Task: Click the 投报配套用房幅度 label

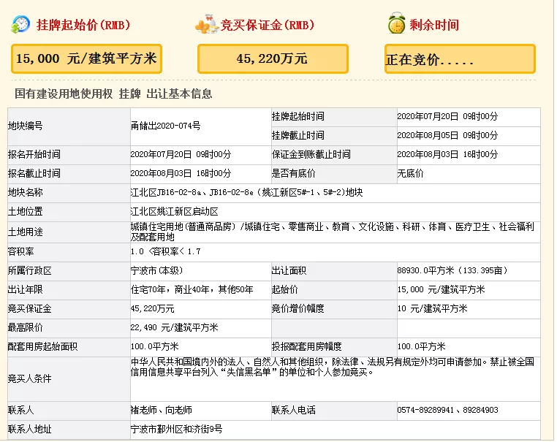Action: coord(306,347)
